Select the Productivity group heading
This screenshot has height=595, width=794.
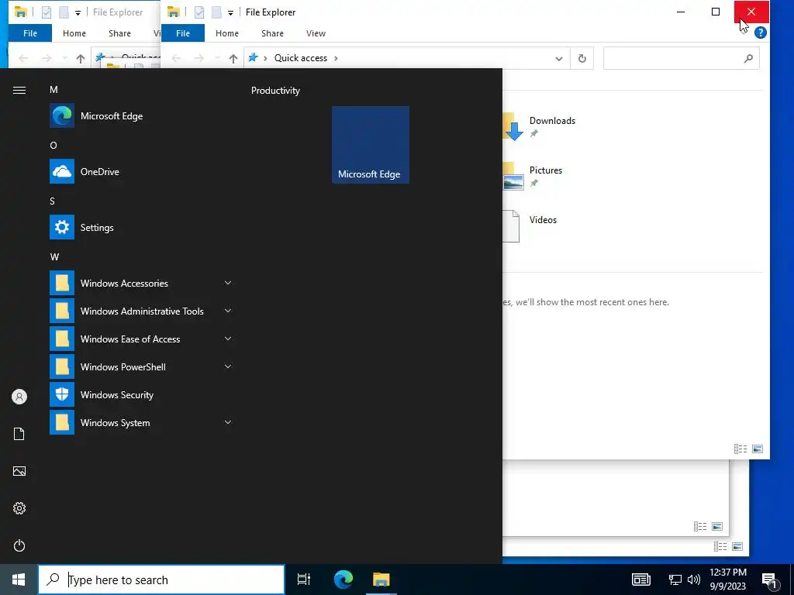275,91
